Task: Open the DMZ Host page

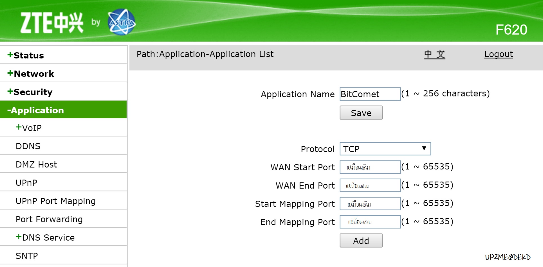Action: point(36,164)
